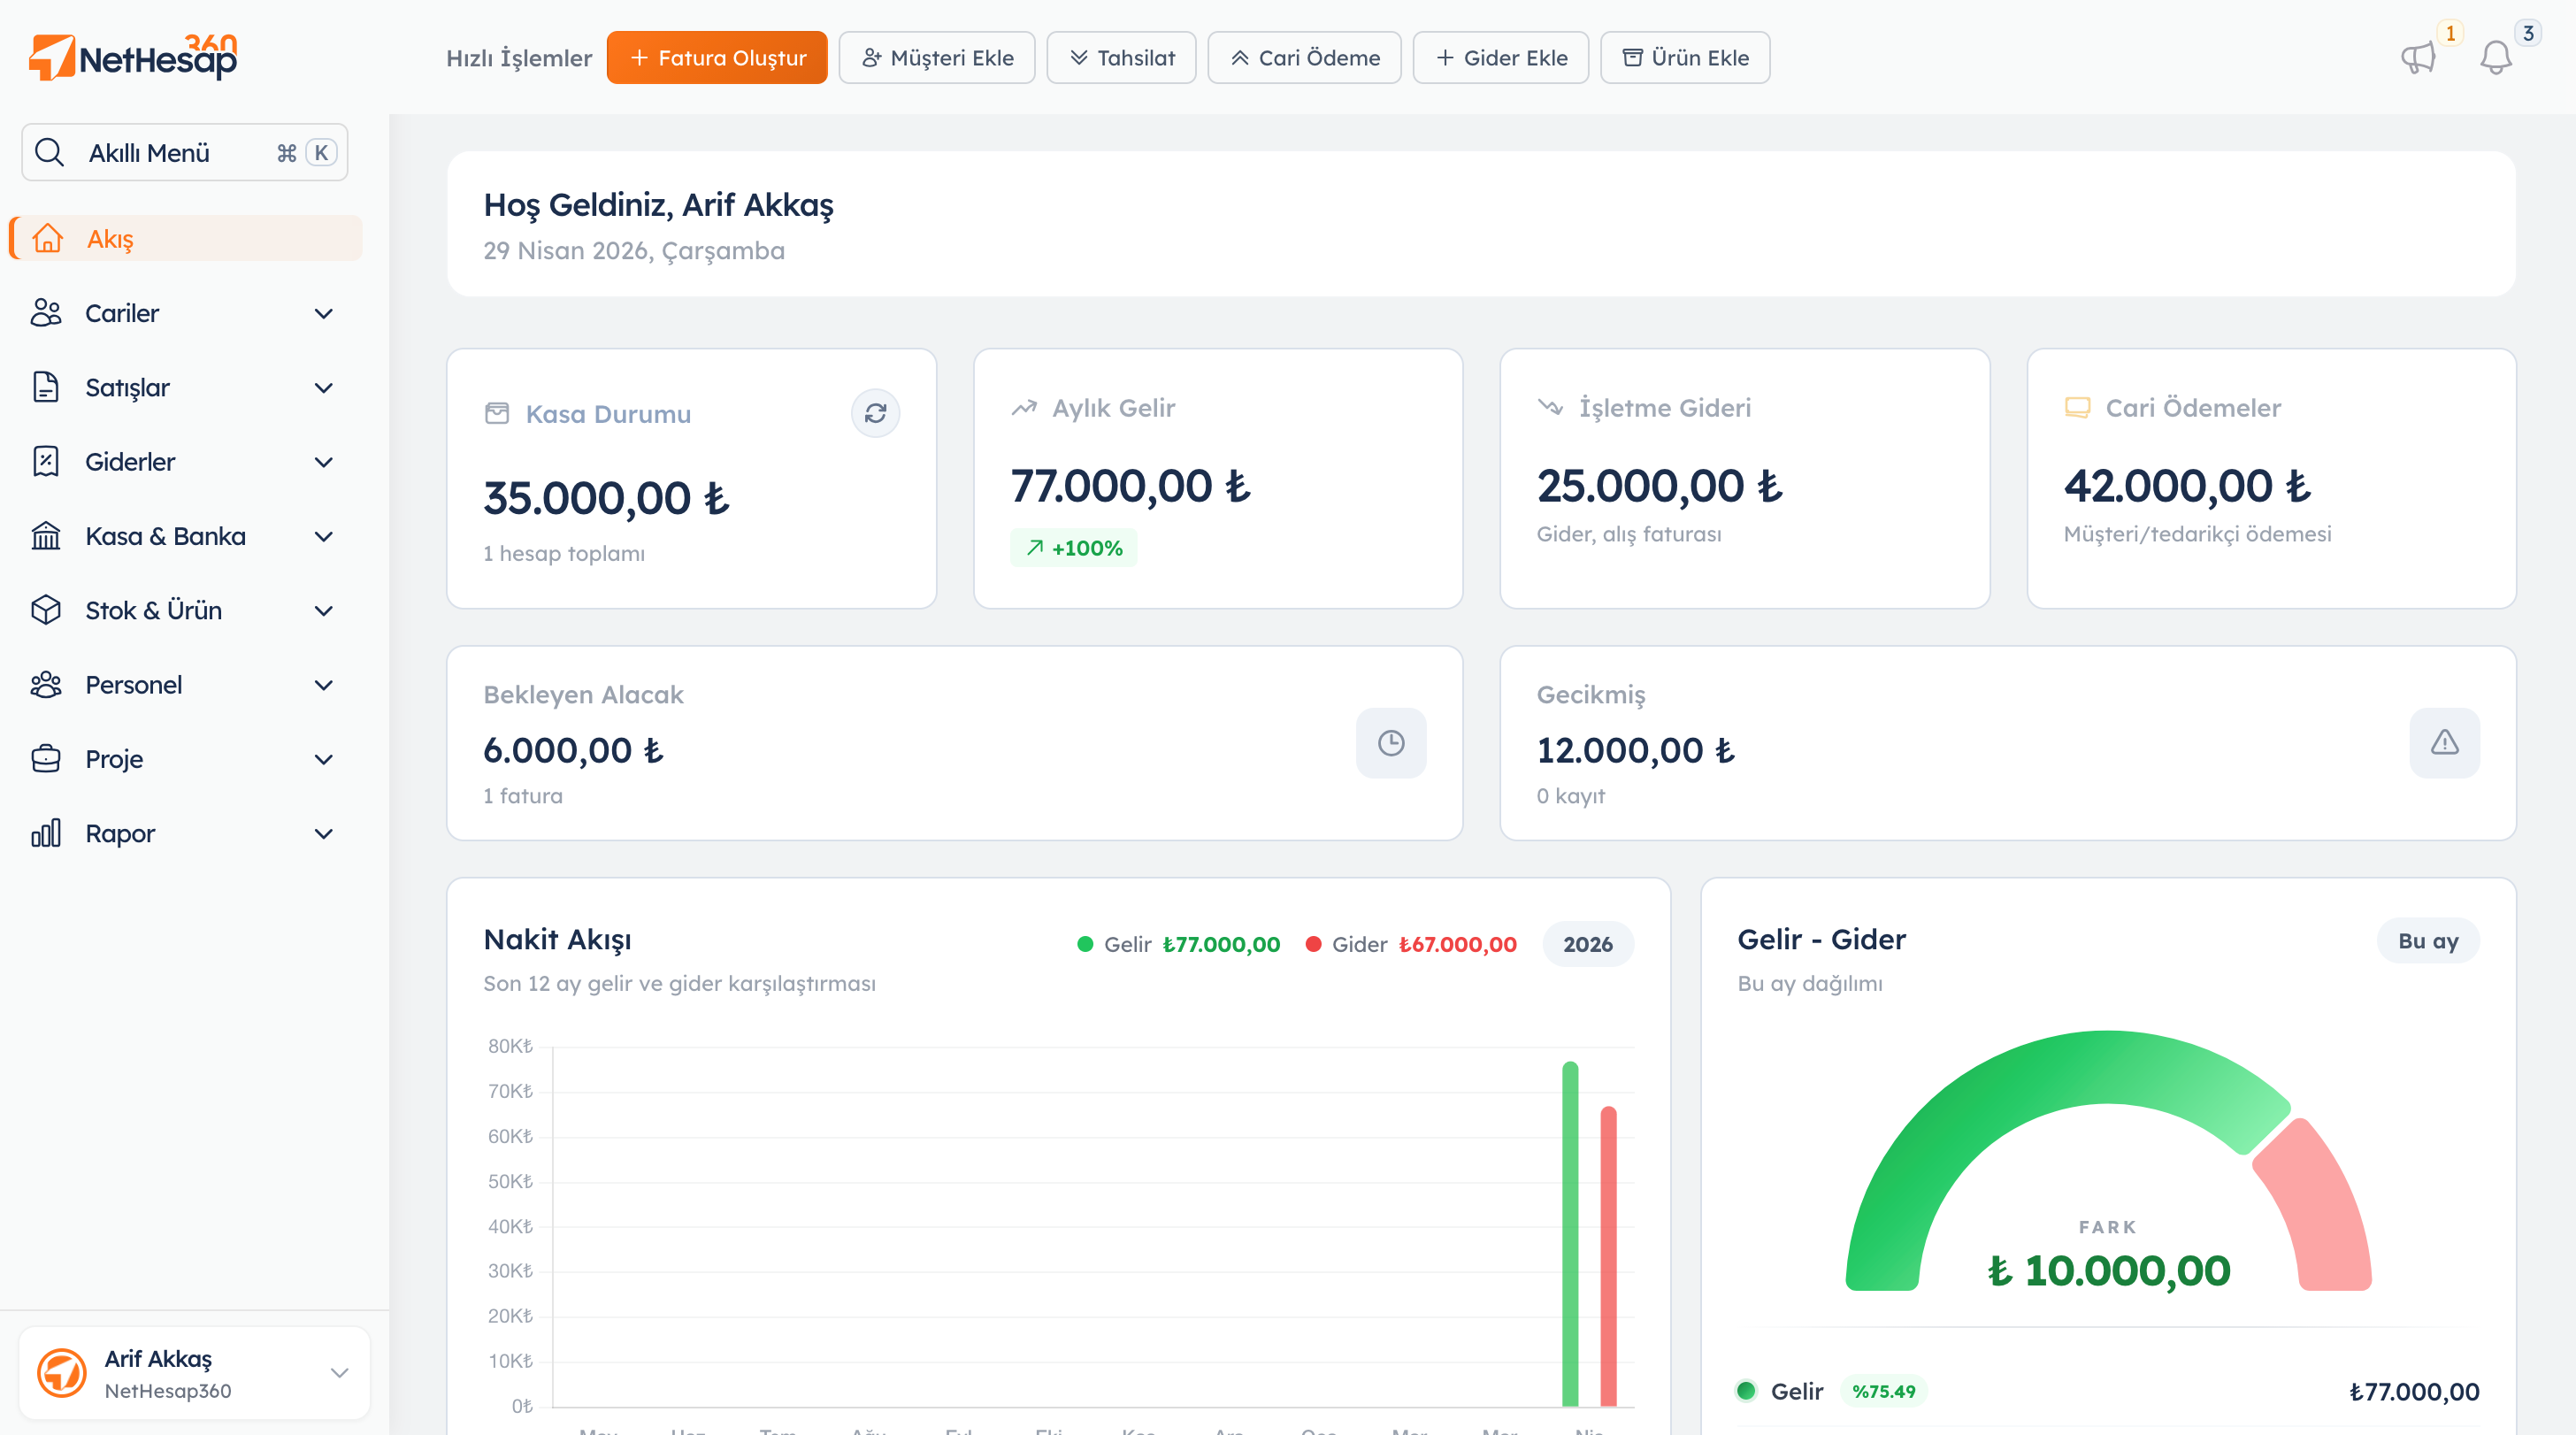Click the NetHesap360 logo
2576x1435 pixels.
click(133, 57)
